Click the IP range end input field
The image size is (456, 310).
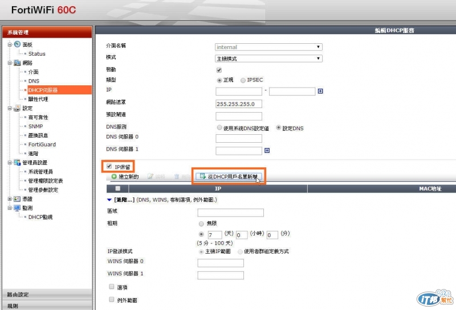(x=292, y=92)
